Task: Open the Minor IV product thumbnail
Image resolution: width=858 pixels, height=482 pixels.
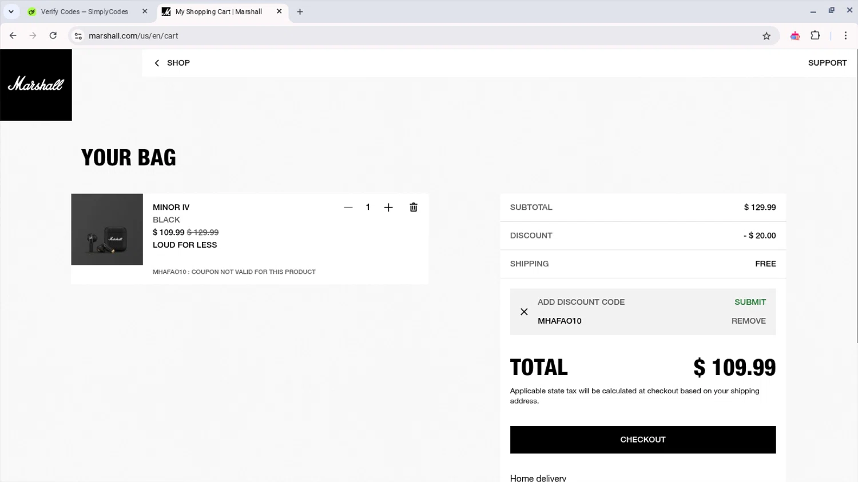Action: [x=107, y=229]
